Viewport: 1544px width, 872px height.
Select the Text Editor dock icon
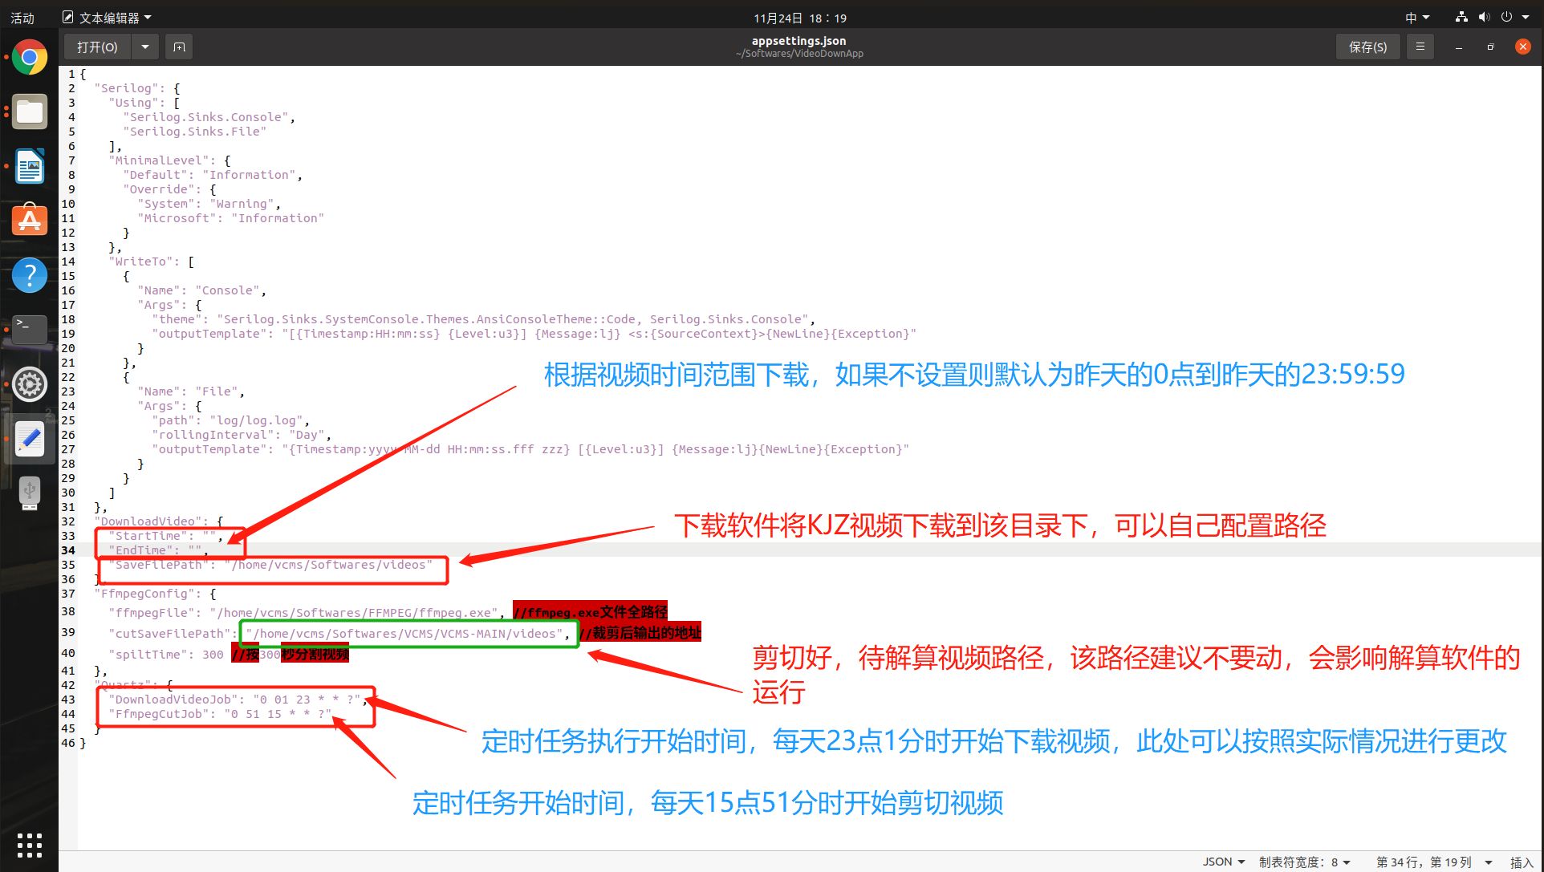click(30, 439)
